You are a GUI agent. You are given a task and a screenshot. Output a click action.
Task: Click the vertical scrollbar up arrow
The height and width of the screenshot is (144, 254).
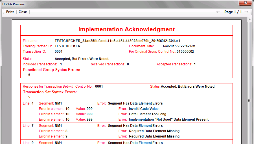point(249,19)
